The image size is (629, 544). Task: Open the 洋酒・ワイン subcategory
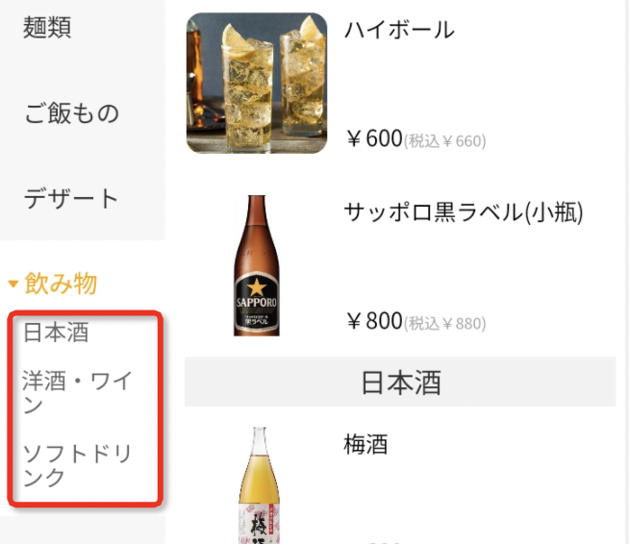(77, 392)
